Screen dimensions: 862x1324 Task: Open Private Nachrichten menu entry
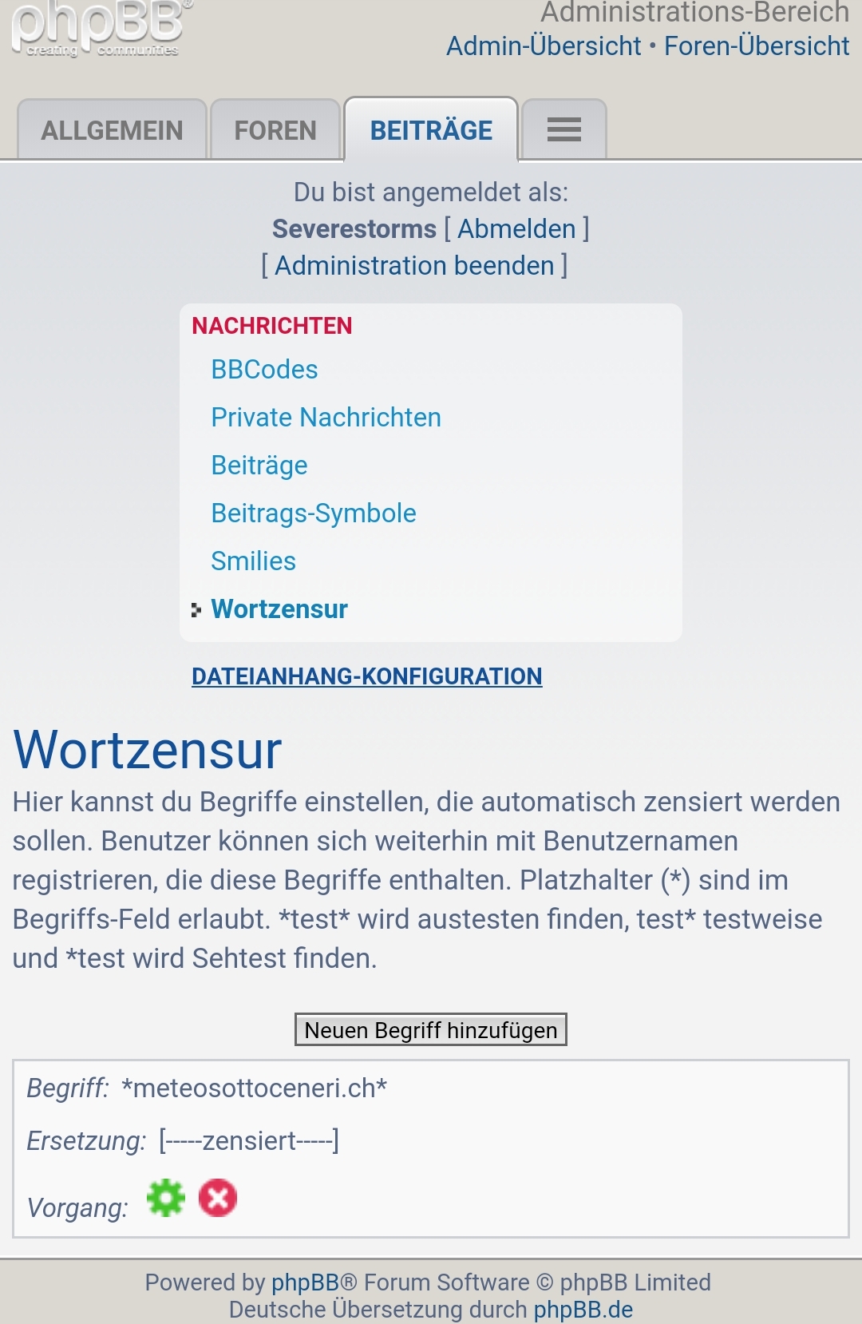[326, 418]
